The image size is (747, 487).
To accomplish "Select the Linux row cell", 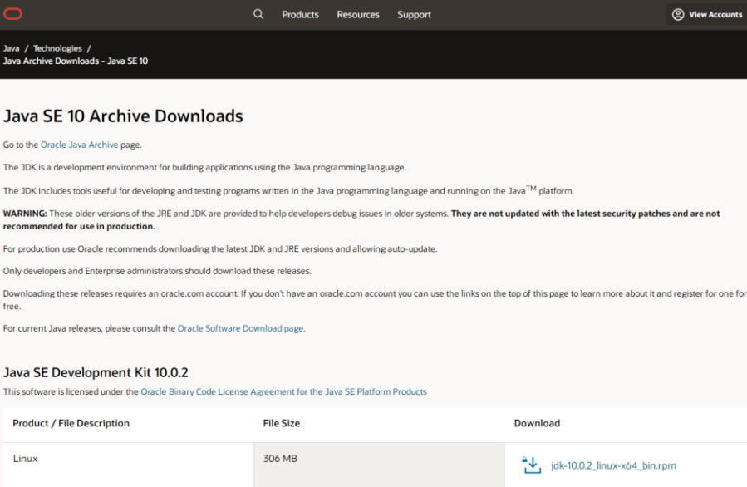I will point(26,459).
